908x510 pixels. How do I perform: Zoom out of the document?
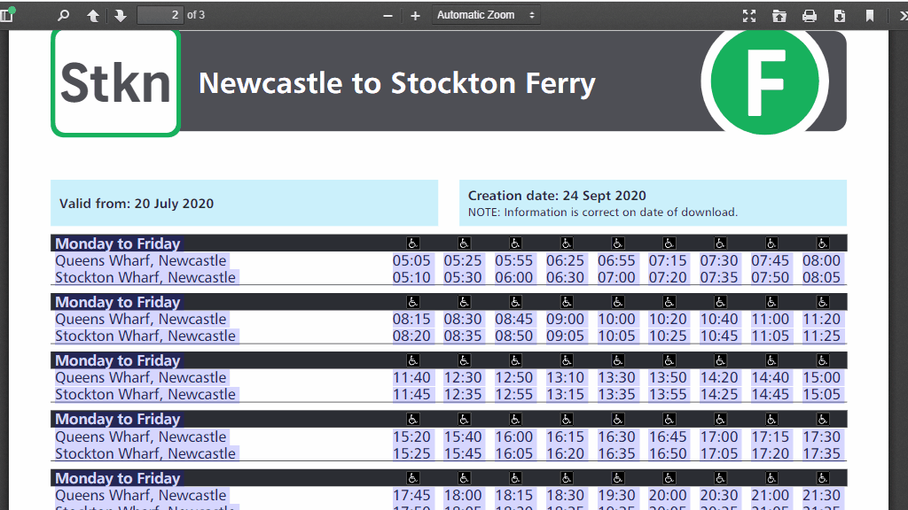(387, 15)
